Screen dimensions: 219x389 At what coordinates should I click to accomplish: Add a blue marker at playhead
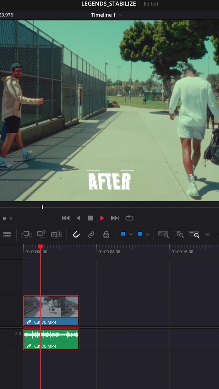point(140,234)
